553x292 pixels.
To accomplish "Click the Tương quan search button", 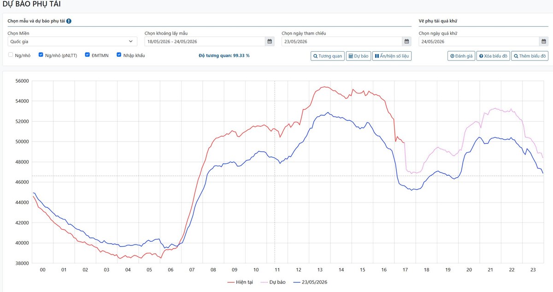I will click(328, 56).
